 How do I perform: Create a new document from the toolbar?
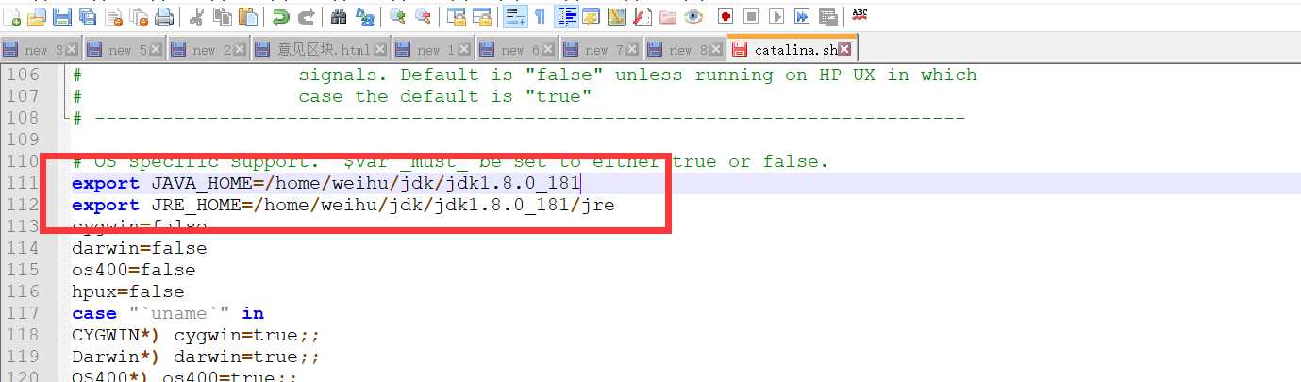click(14, 17)
